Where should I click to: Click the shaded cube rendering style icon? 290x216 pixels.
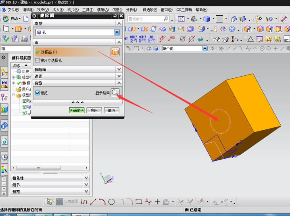click(x=207, y=19)
